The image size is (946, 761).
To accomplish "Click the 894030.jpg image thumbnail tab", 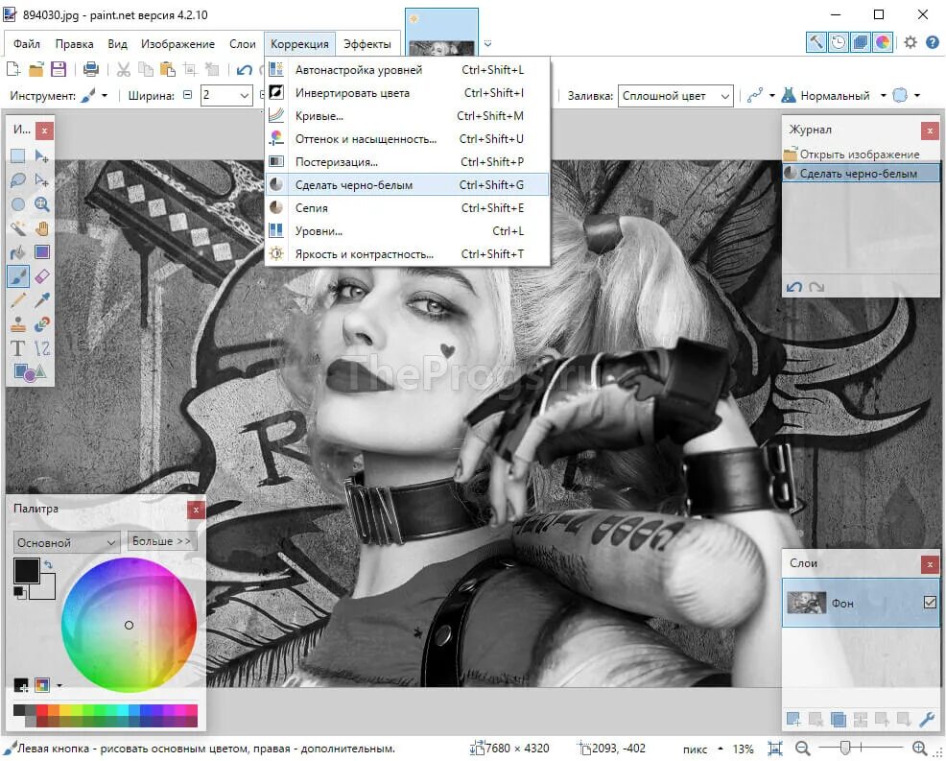I will tap(441, 34).
